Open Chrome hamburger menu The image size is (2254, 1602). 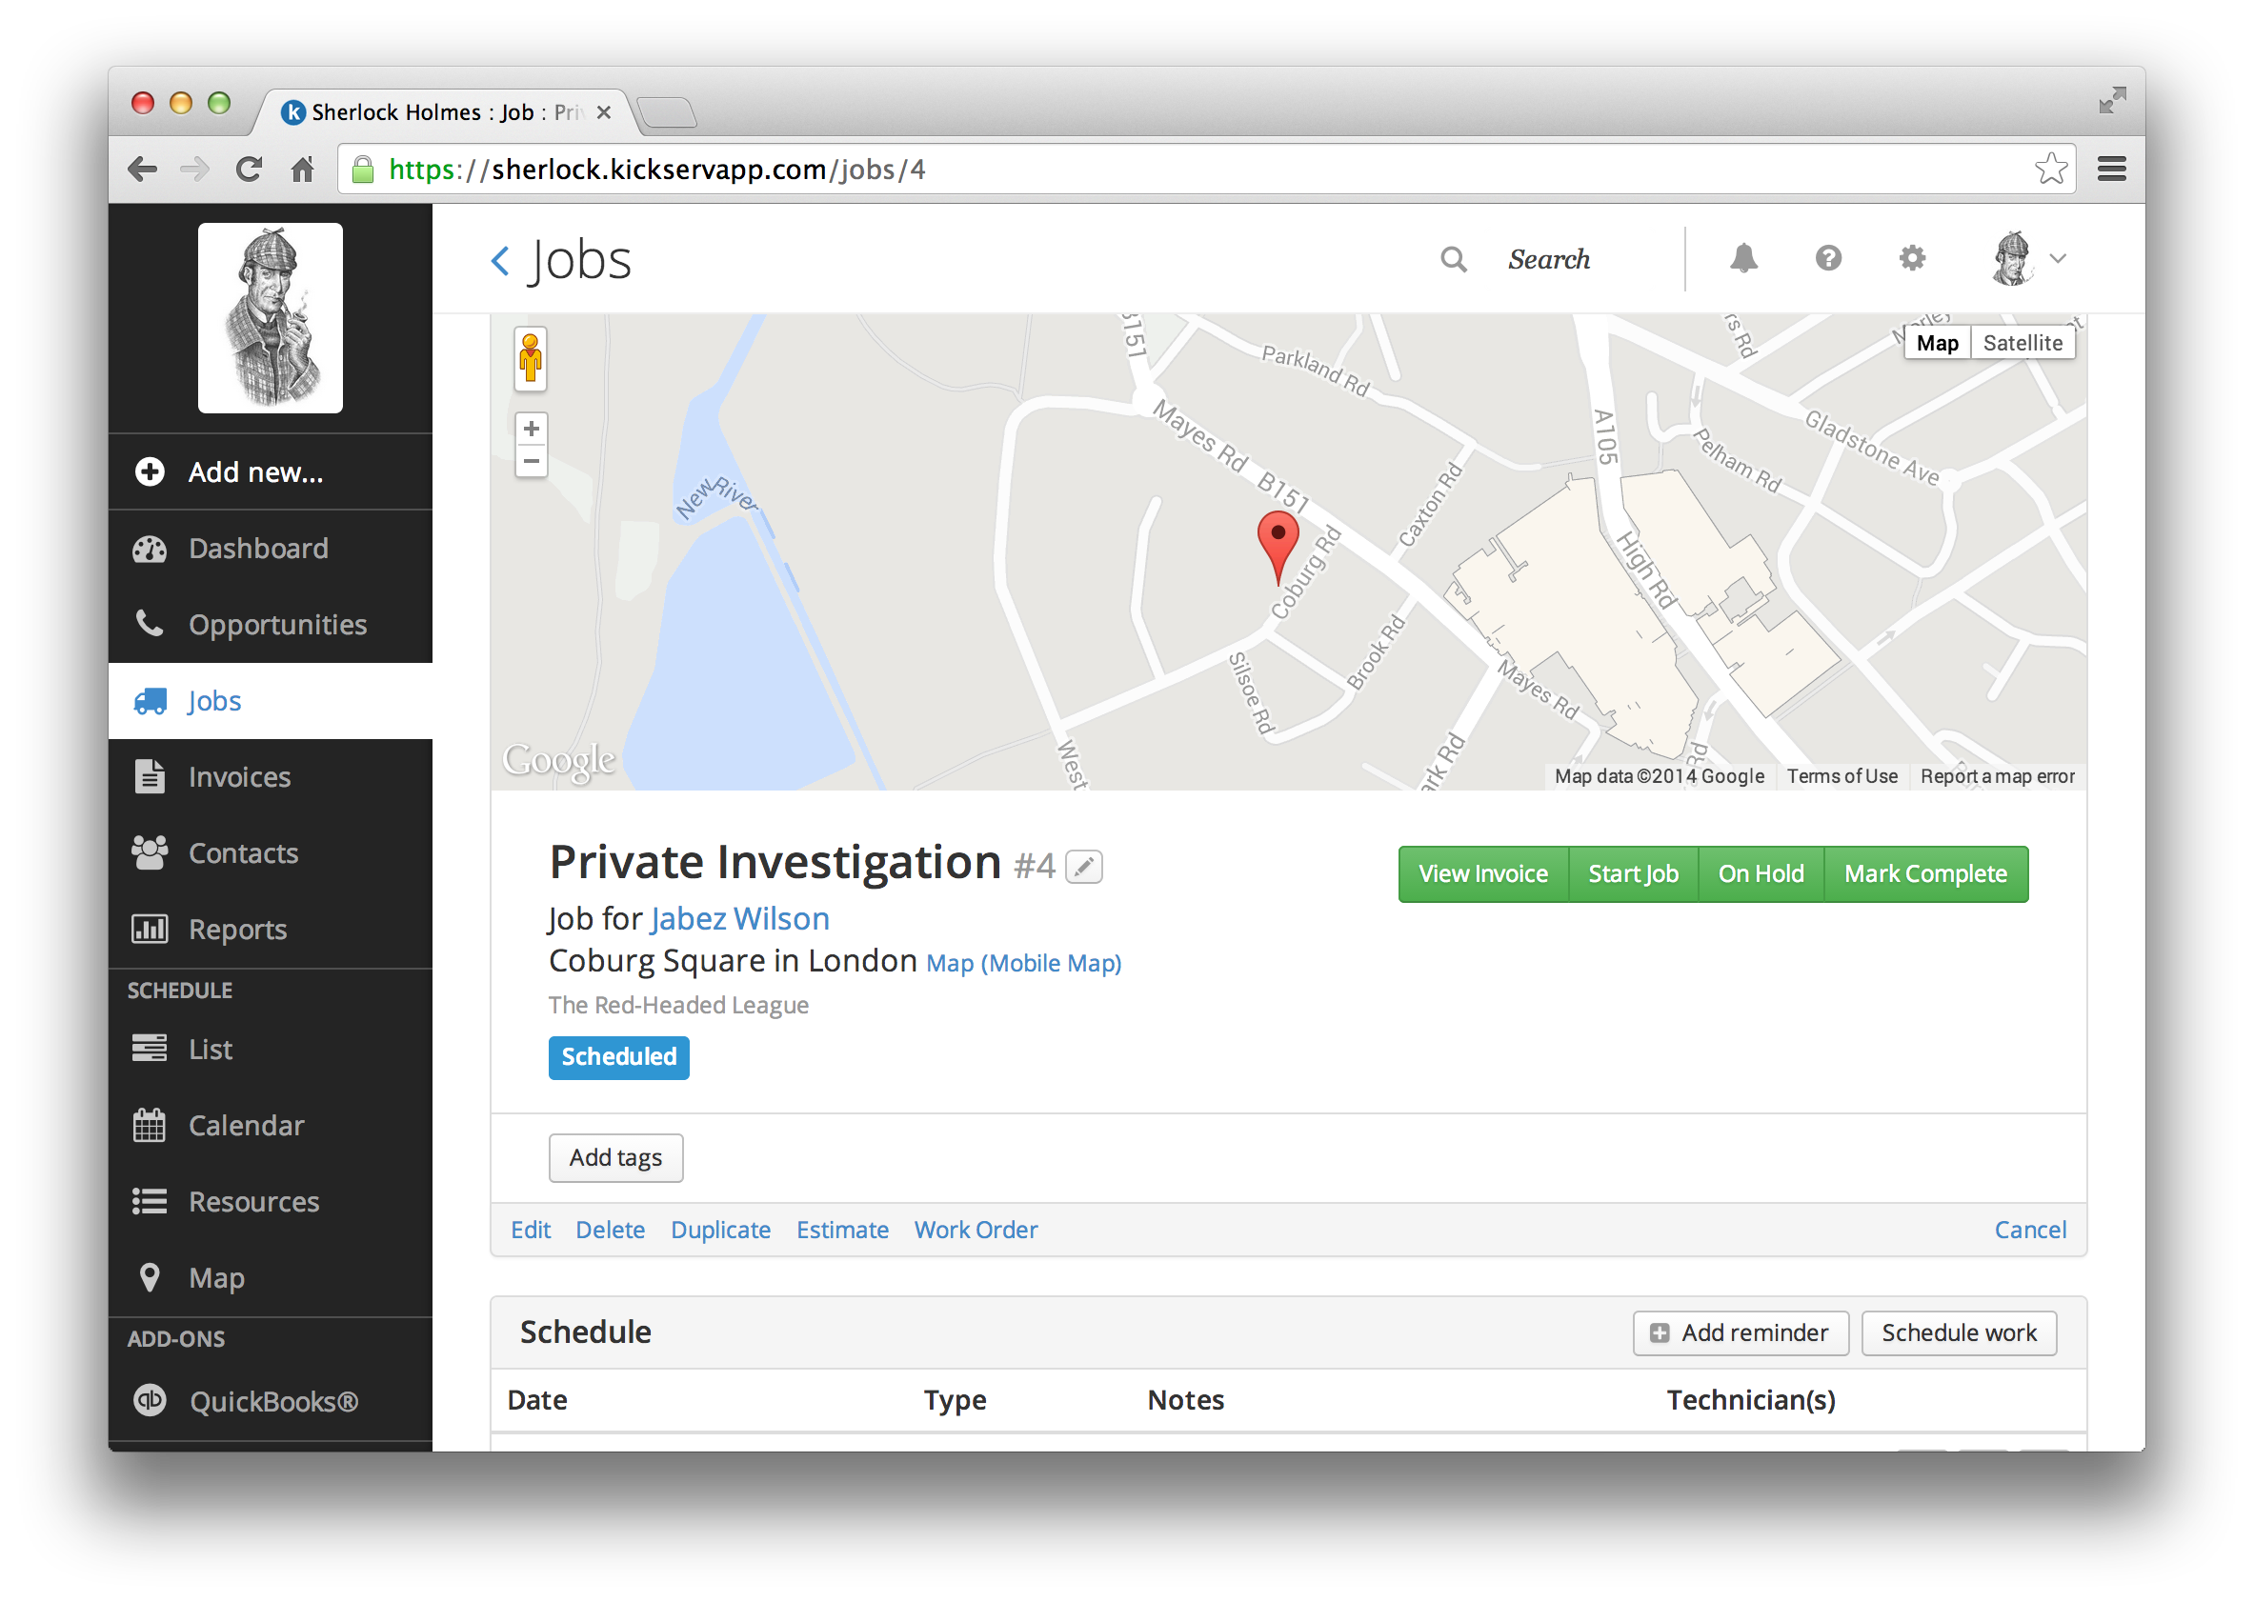point(2111,170)
